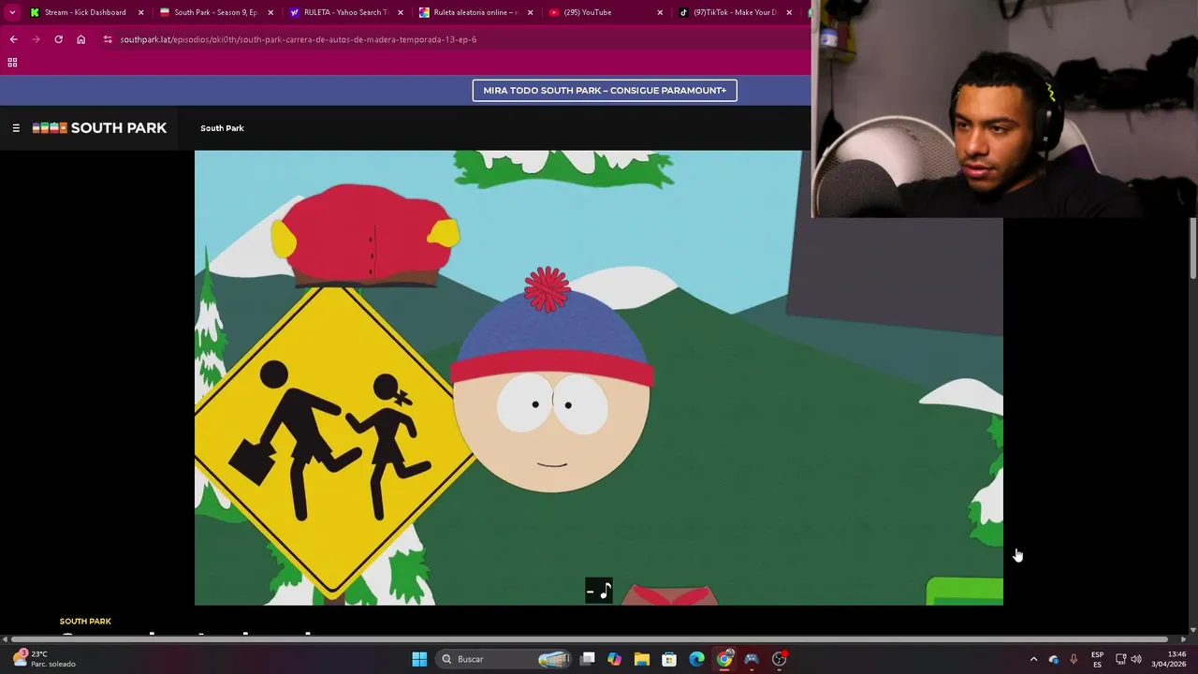
Task: Click the South Park logo
Action: 99,128
